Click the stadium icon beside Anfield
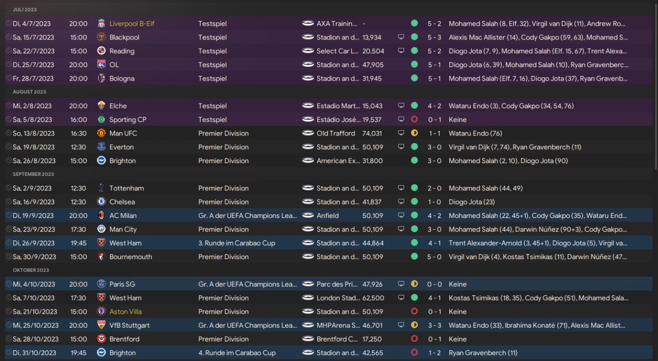658x361 pixels. (308, 215)
